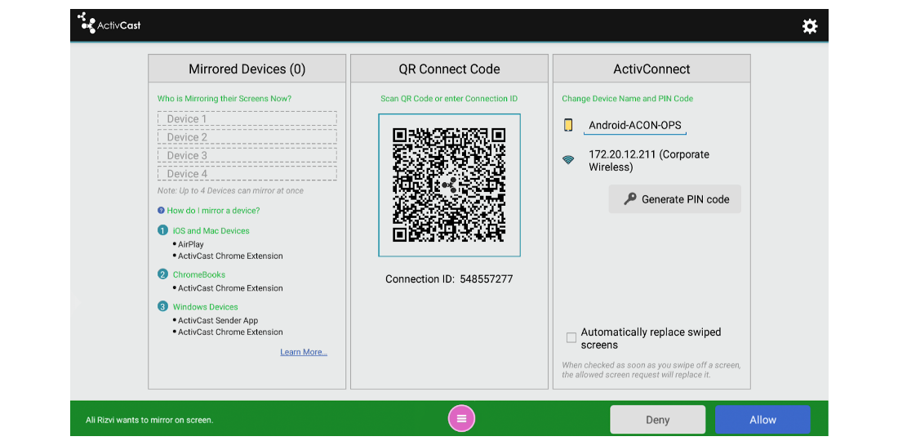Viewport: 898px width, 441px height.
Task: Click Mirrored Devices (0) panel header
Action: click(x=247, y=69)
